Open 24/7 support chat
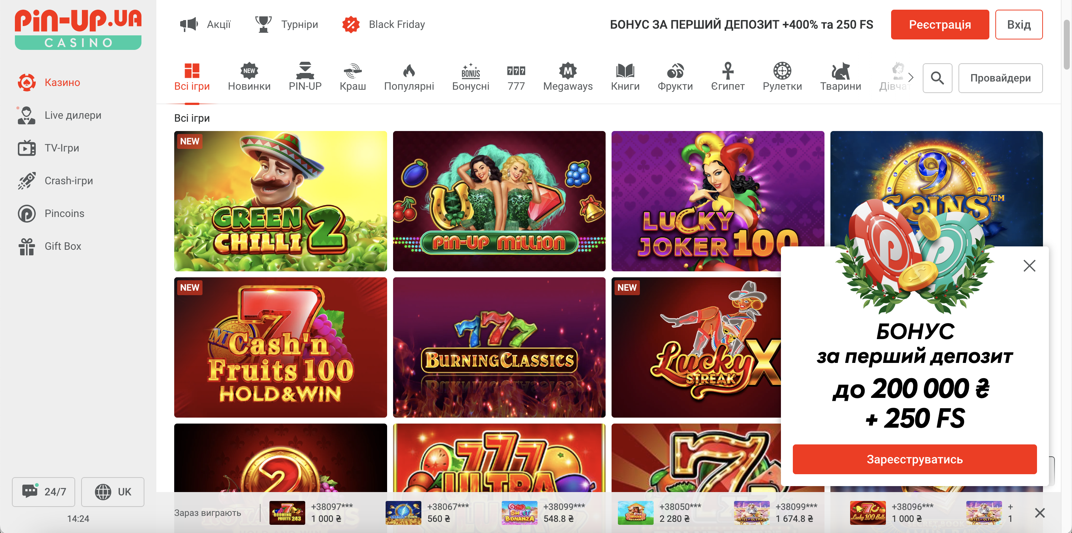Image resolution: width=1072 pixels, height=533 pixels. (44, 491)
